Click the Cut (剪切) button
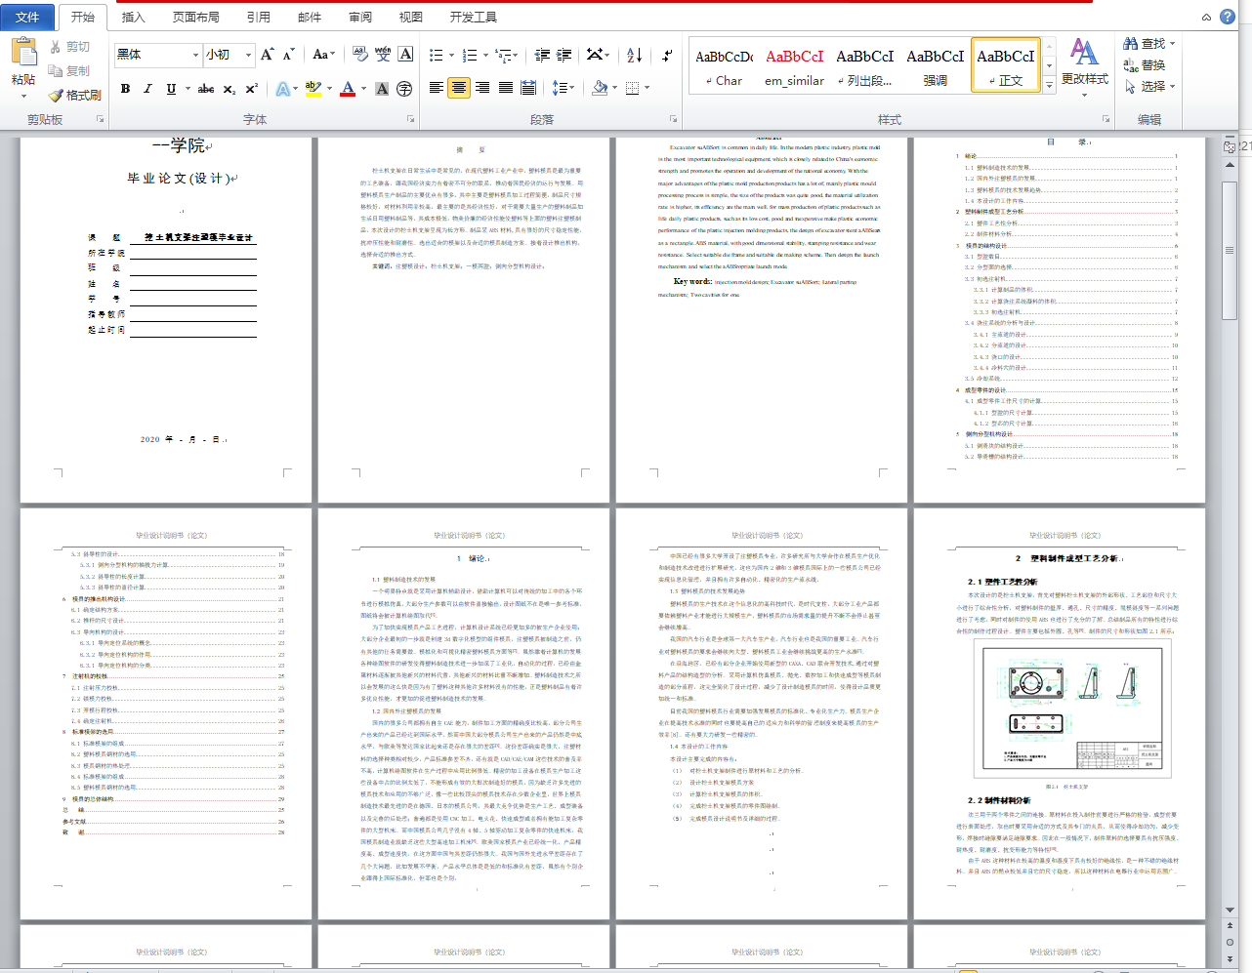This screenshot has width=1252, height=973. pyautogui.click(x=68, y=47)
